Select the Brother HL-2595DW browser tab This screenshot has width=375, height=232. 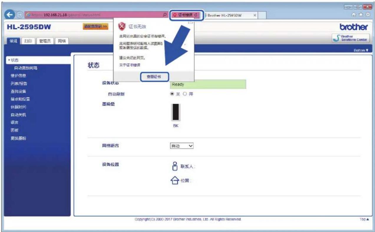(231, 15)
